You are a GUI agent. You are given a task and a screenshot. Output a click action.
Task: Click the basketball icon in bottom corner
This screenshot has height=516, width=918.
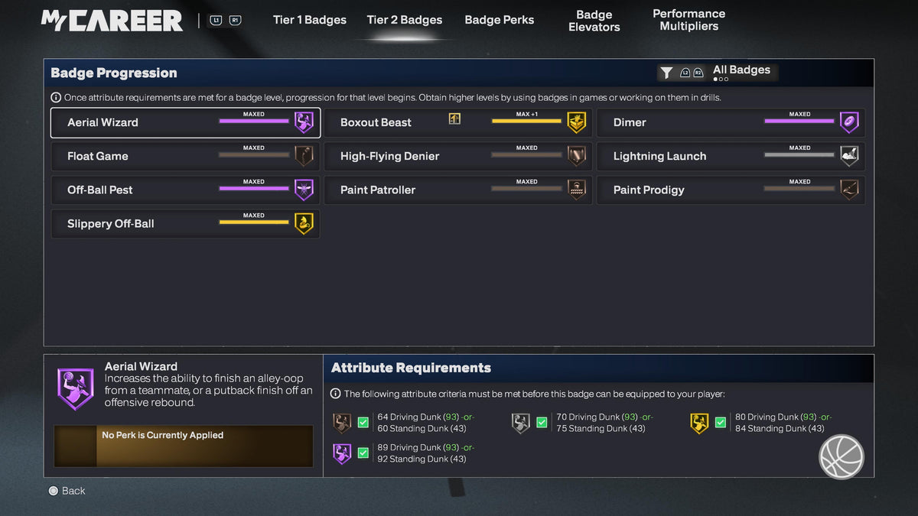(841, 456)
